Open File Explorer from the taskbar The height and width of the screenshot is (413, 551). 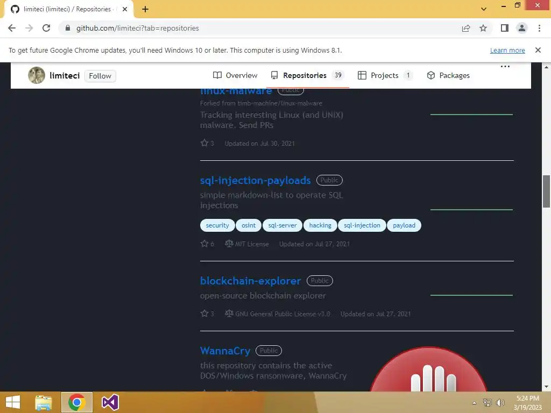(x=44, y=402)
